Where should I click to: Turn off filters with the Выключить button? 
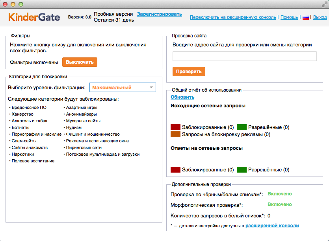[80, 62]
